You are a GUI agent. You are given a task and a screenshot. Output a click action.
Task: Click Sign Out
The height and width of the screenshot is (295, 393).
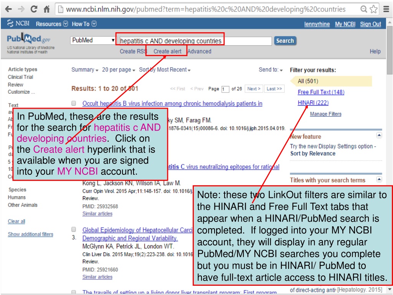tap(370, 24)
